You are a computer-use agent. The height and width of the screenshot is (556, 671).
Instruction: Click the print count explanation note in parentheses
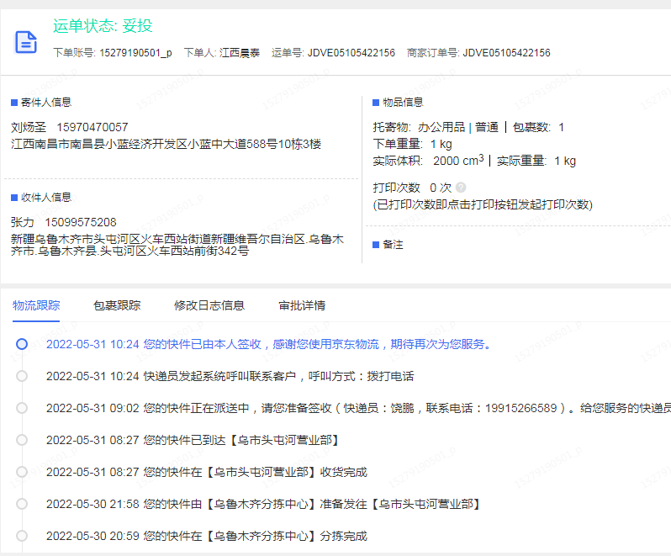(483, 204)
